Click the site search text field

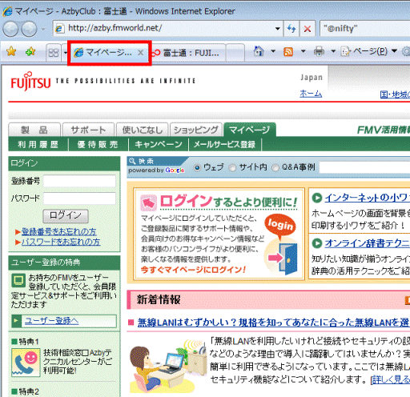click(x=364, y=167)
